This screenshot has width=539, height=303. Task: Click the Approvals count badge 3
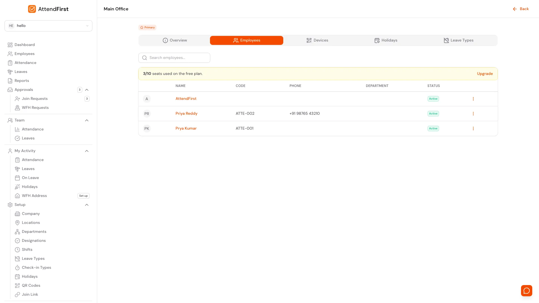click(x=80, y=90)
